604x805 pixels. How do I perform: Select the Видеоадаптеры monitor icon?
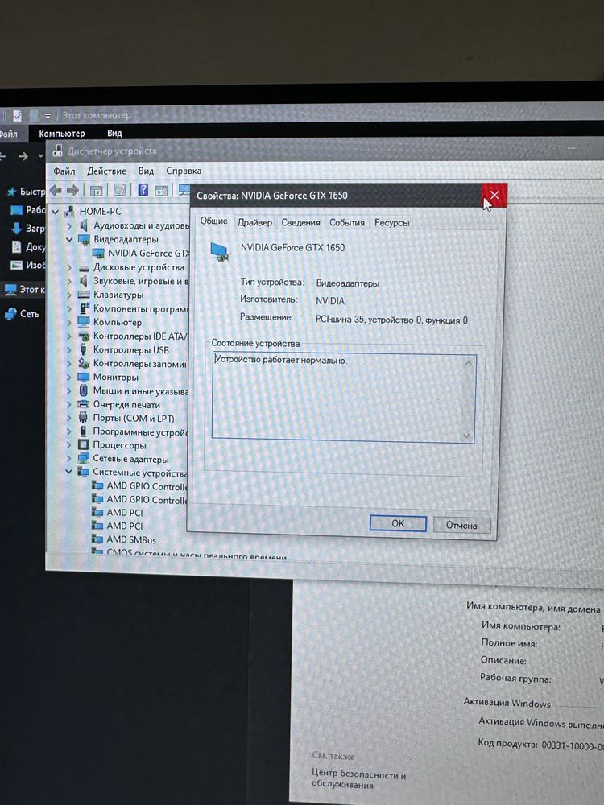84,239
